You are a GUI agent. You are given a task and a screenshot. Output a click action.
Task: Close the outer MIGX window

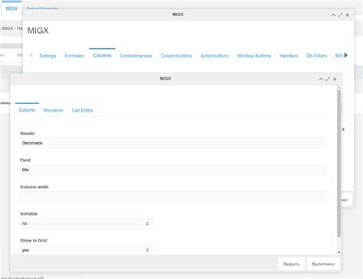pos(348,15)
